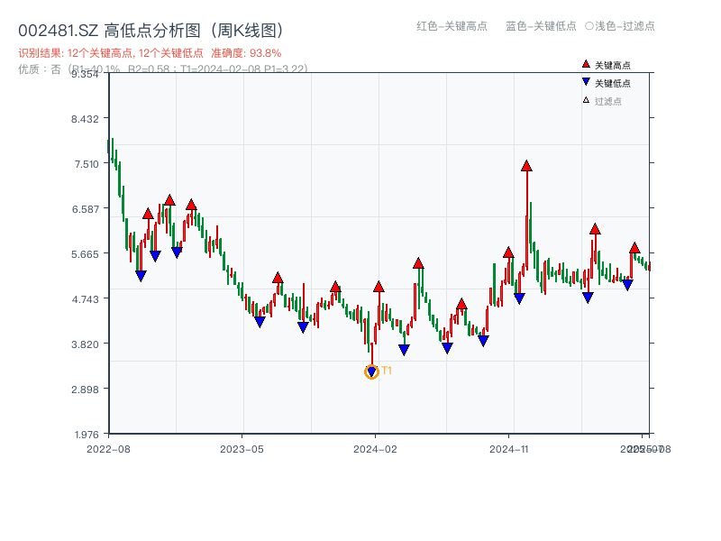Click the 5.665 y-axis label
This screenshot has width=721, height=541.
pyautogui.click(x=85, y=254)
